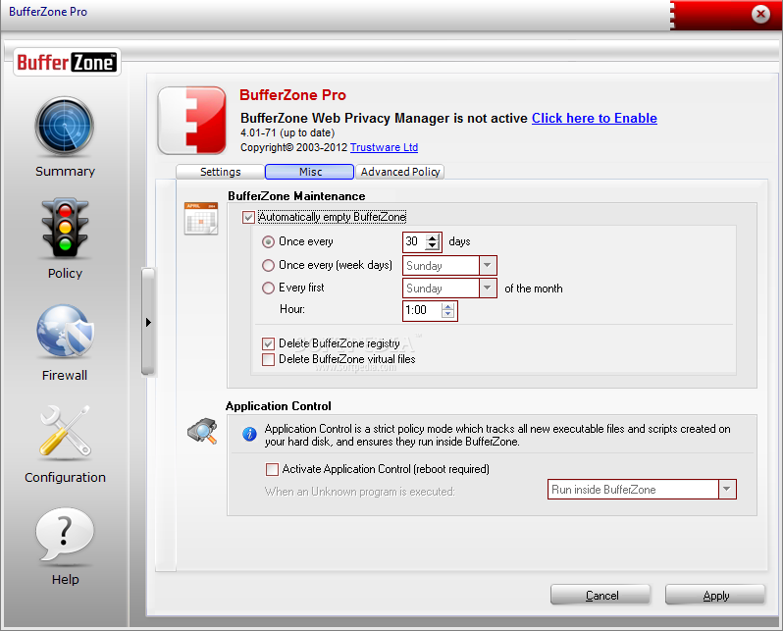
Task: Click the Apply button
Action: [715, 595]
